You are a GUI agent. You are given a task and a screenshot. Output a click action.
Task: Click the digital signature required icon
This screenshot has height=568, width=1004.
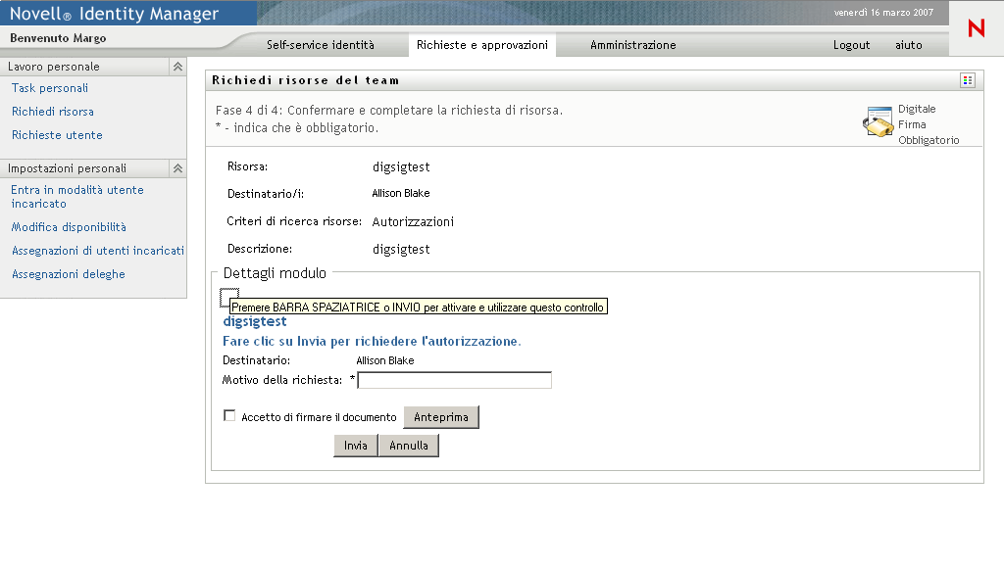(878, 124)
